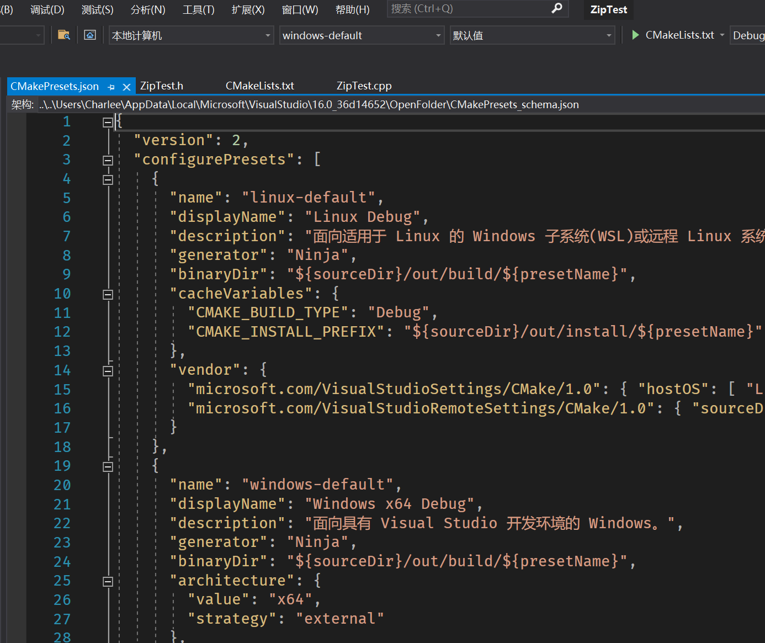Click the home view icon in the toolbar
Screen dimensions: 765x643
[90, 35]
